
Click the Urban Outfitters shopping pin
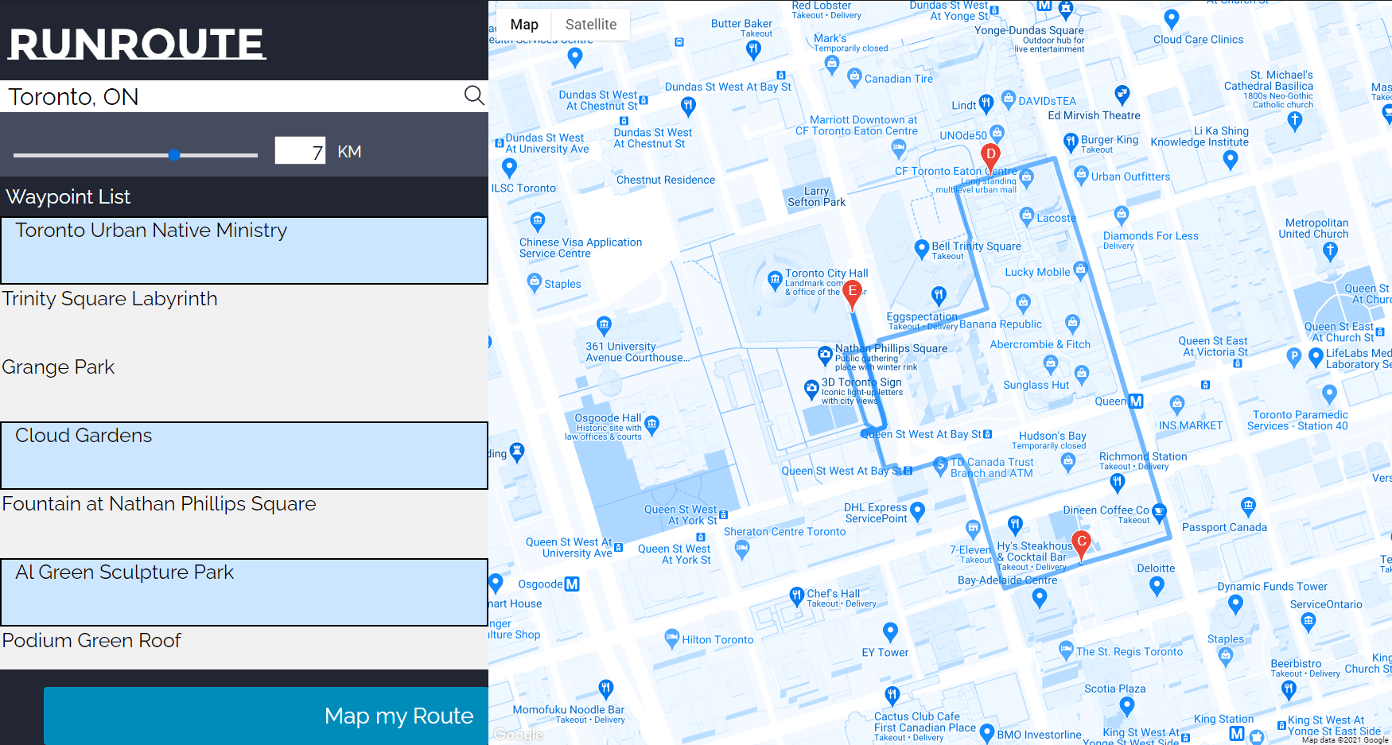pyautogui.click(x=1081, y=175)
